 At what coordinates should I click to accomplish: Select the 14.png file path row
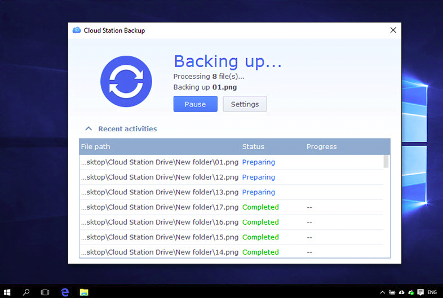pos(231,252)
